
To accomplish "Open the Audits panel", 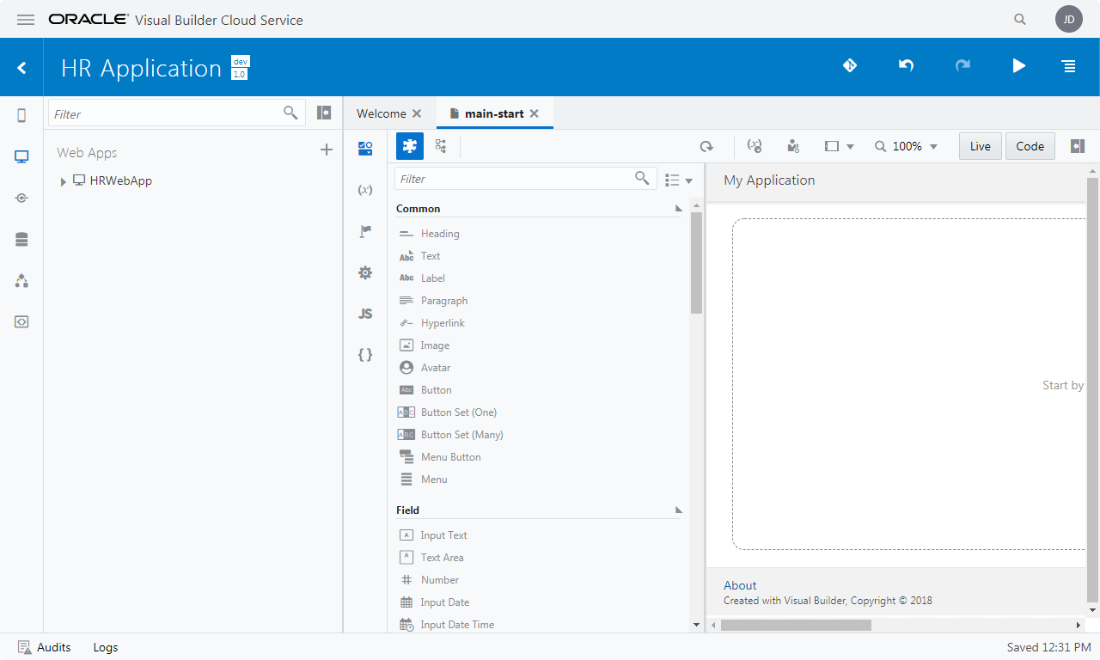I will click(45, 647).
